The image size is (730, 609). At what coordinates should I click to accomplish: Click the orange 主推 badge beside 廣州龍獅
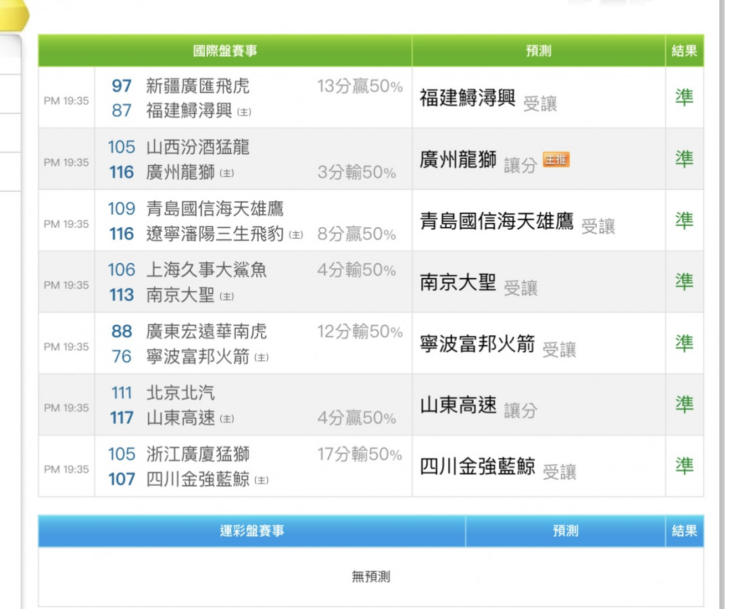click(x=556, y=160)
